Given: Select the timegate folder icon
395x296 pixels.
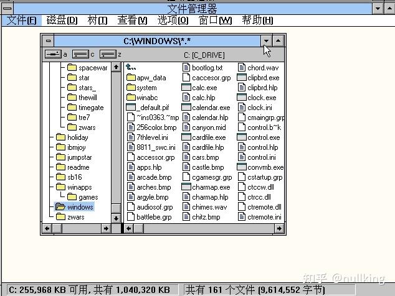Looking at the screenshot, I should (72, 108).
